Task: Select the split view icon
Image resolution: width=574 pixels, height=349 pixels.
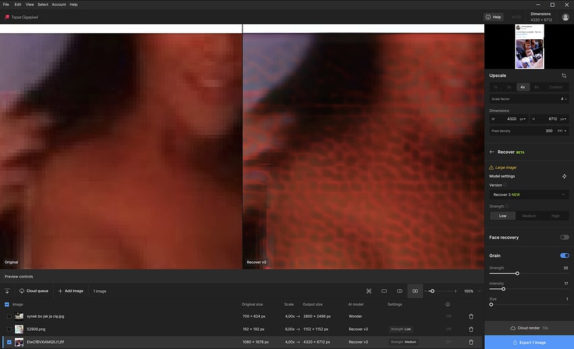Action: tap(400, 291)
